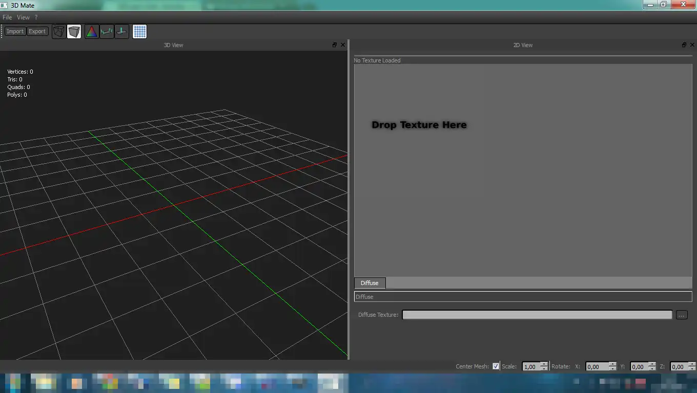The width and height of the screenshot is (697, 393).
Task: Click the Diffuse Texture path field
Action: coord(537,315)
